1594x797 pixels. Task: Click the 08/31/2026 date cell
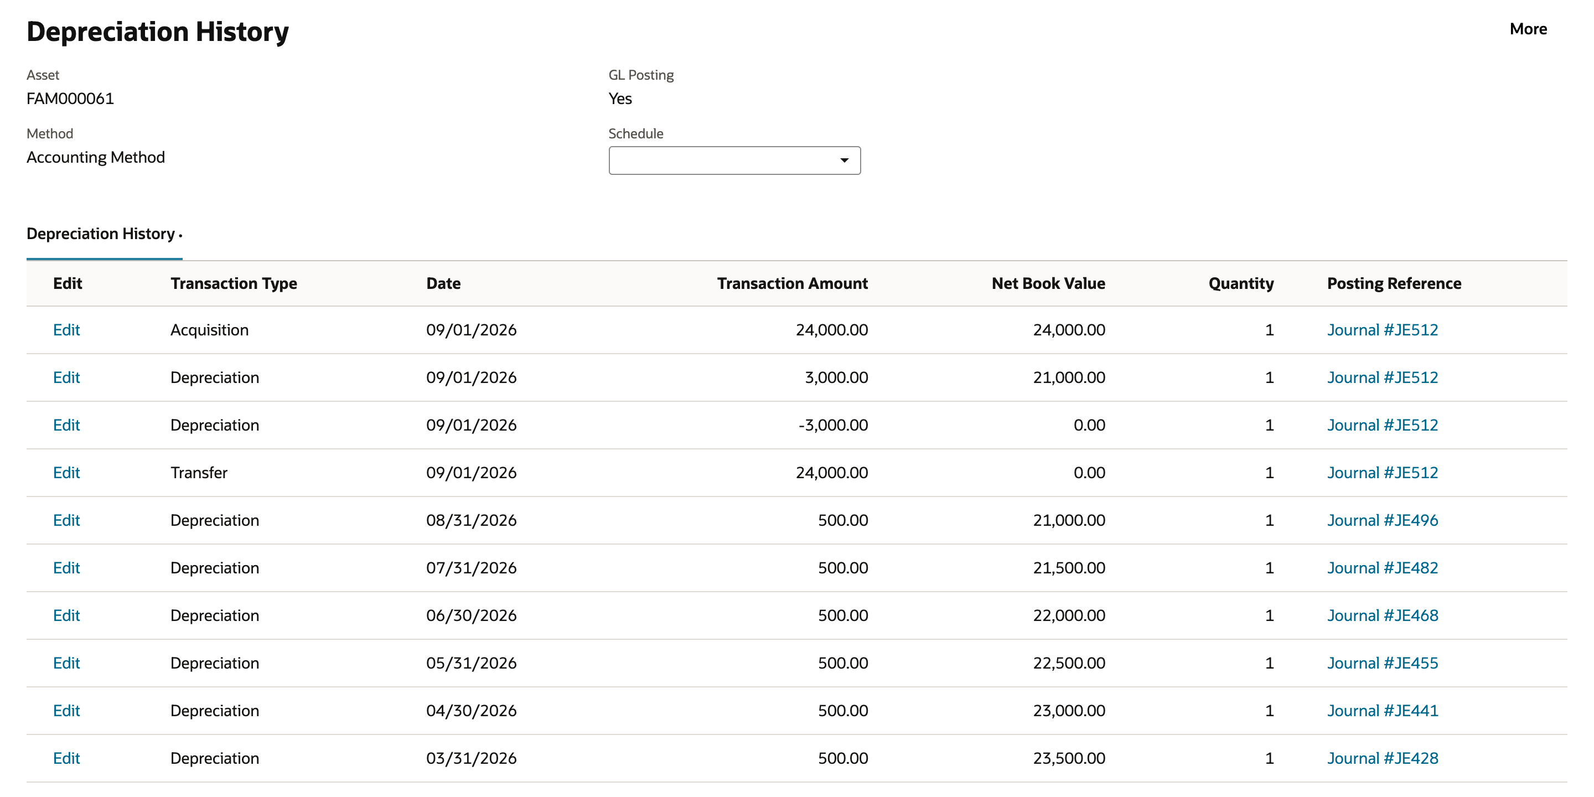(x=471, y=520)
